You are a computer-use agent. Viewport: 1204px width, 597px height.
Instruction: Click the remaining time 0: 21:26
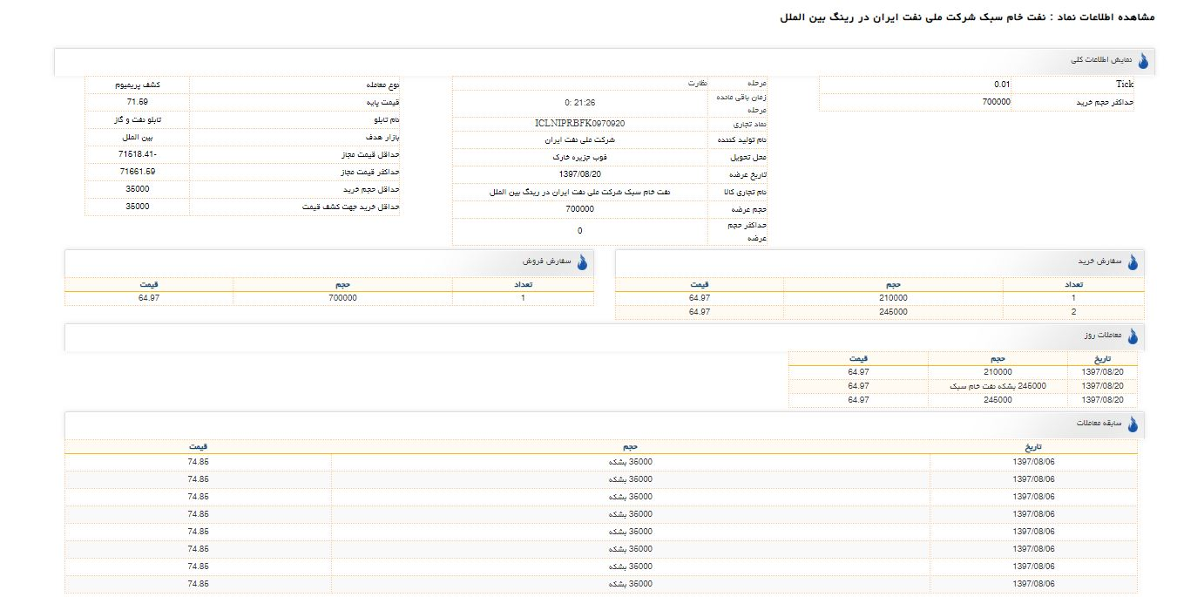(x=580, y=103)
